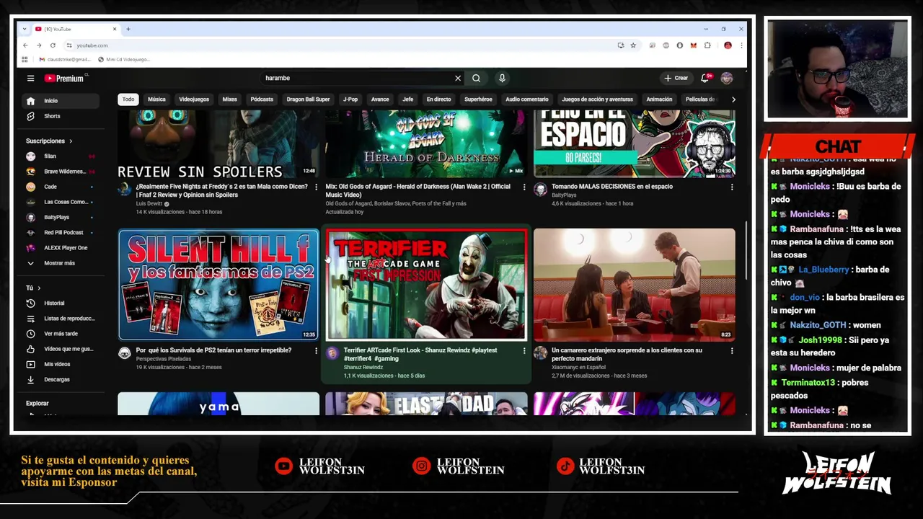Expand the Tú section arrow
This screenshot has width=923, height=519.
pyautogui.click(x=39, y=288)
